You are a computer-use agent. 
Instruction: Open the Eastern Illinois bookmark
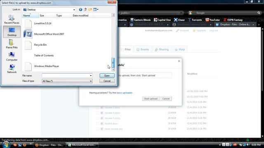(140, 20)
